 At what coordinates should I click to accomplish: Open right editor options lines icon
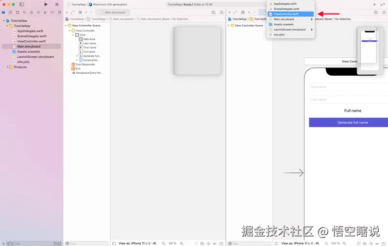tap(376, 12)
